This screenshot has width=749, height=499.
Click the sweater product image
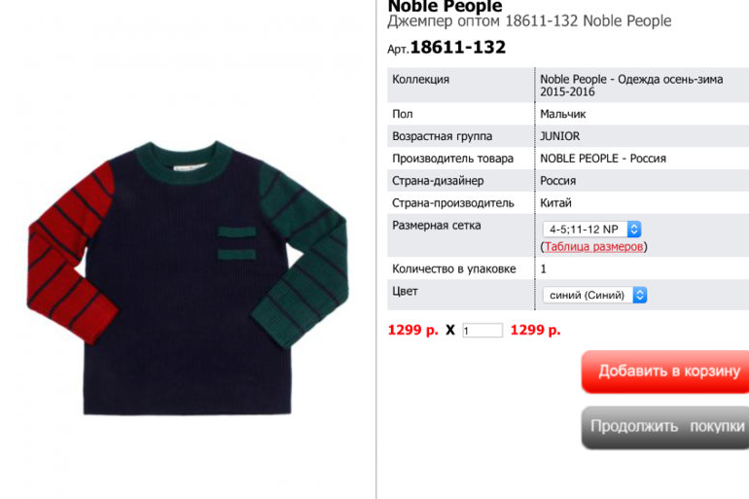(187, 277)
